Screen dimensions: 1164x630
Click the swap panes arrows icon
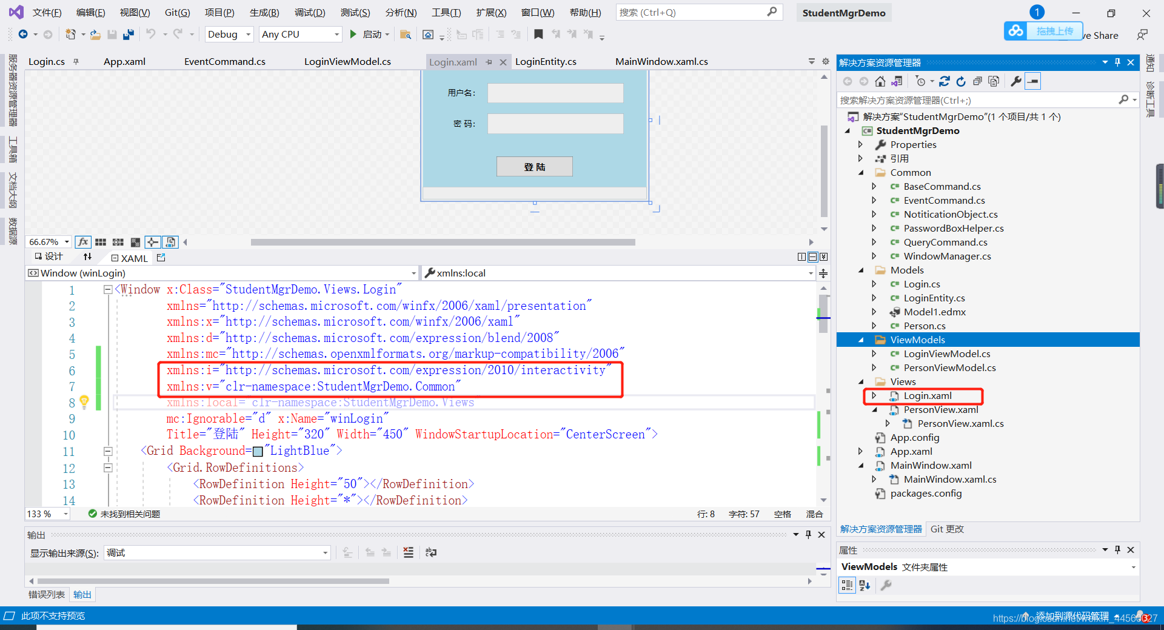click(87, 257)
